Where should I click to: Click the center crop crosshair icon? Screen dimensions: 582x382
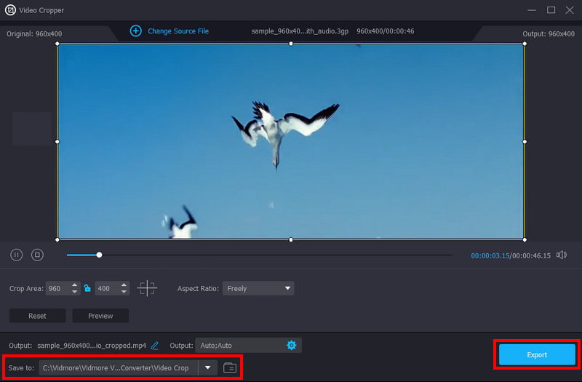[147, 288]
